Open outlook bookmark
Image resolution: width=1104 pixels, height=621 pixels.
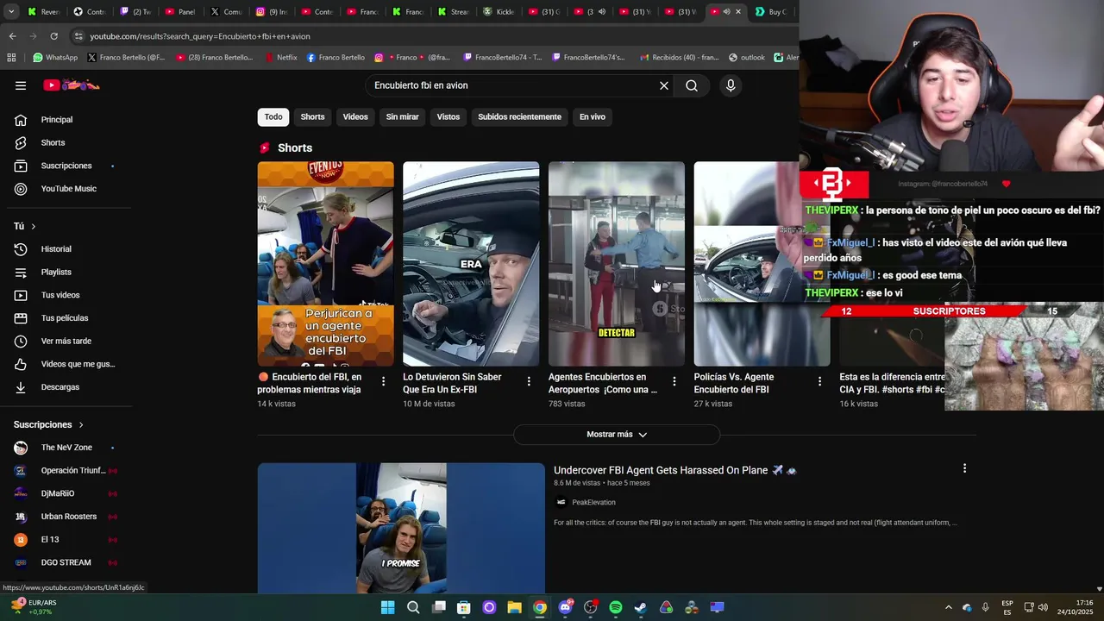[x=747, y=58]
